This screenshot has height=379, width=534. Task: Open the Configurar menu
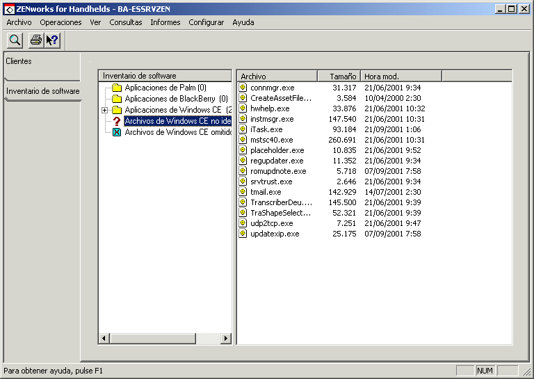[x=206, y=22]
